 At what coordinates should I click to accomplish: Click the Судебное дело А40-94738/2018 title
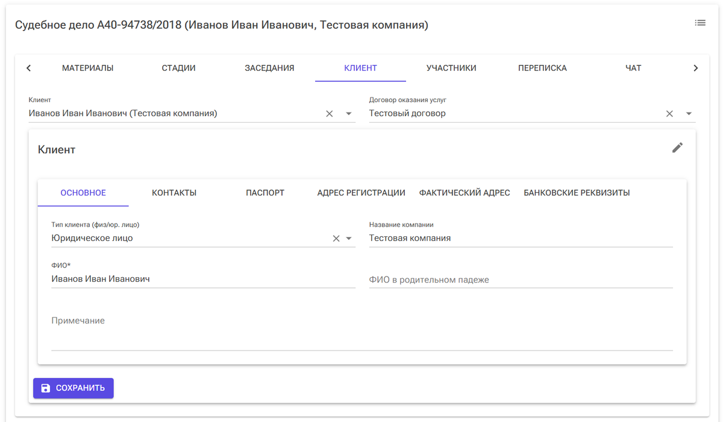coord(221,25)
